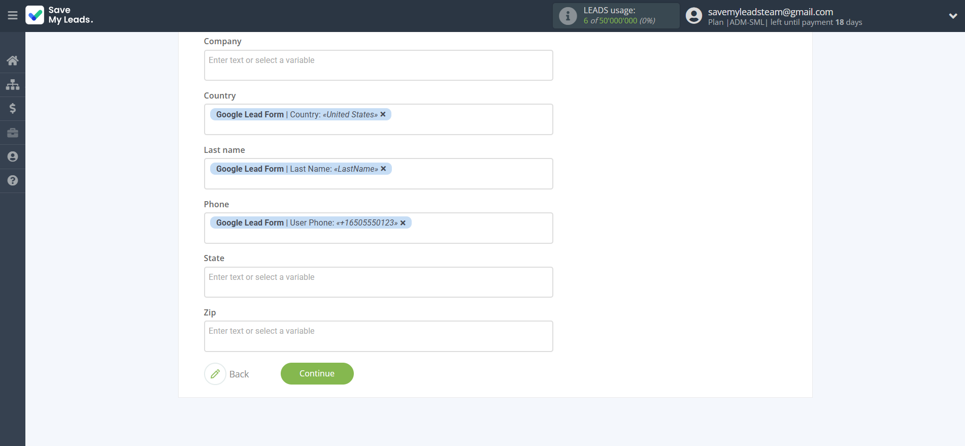The width and height of the screenshot is (965, 446).
Task: Open the briefcase services icon
Action: [13, 133]
